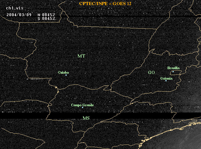The image size is (201, 149).
Task: Click the Campo Grande city marker dot
Action: point(83,107)
